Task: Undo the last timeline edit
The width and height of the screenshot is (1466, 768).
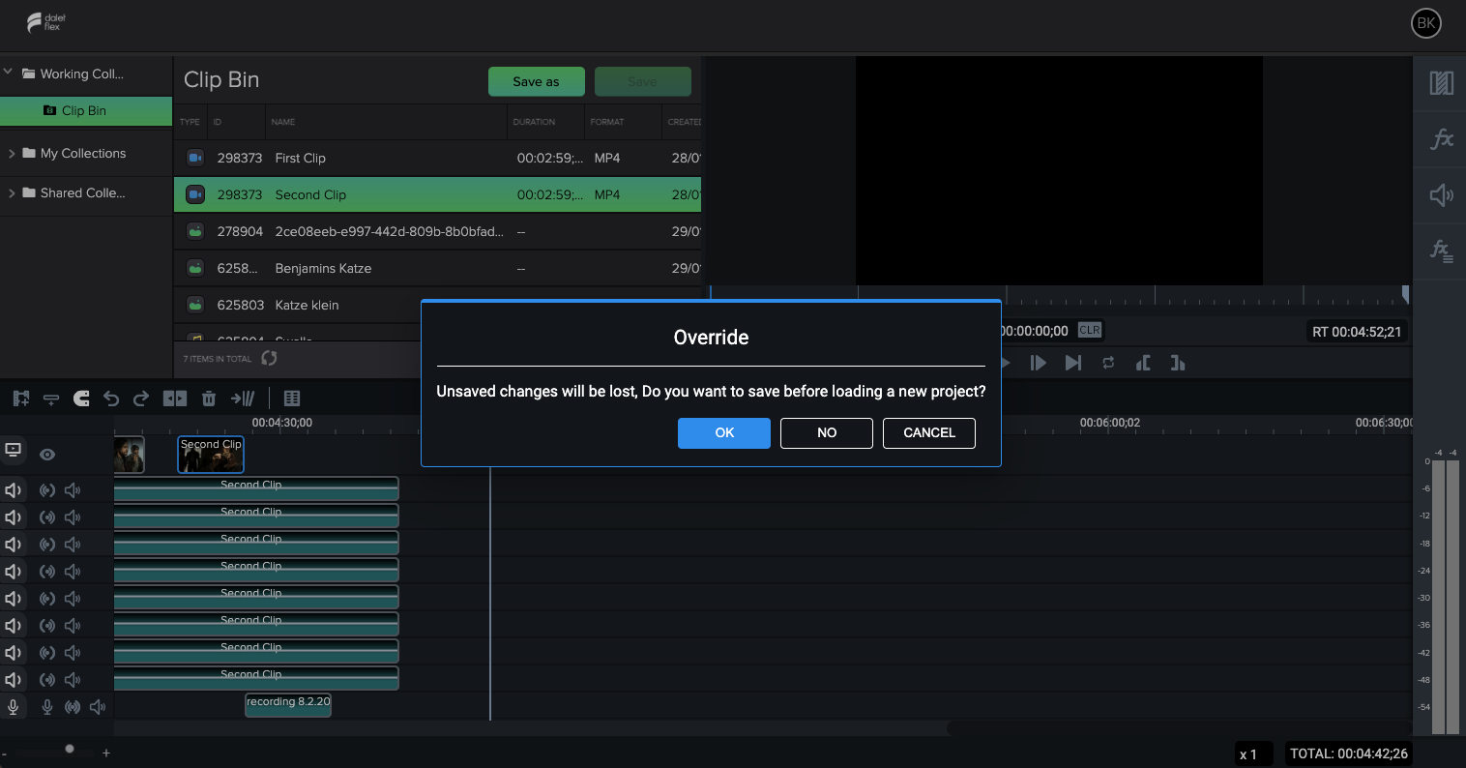Action: pyautogui.click(x=111, y=398)
